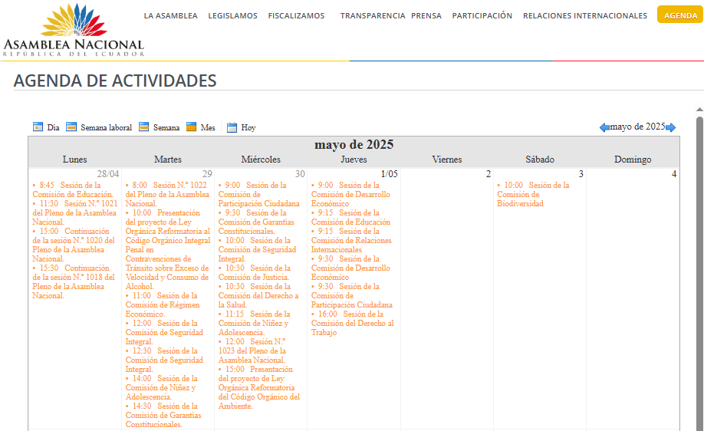Click the Lunes column header
704x431 pixels.
click(x=74, y=160)
